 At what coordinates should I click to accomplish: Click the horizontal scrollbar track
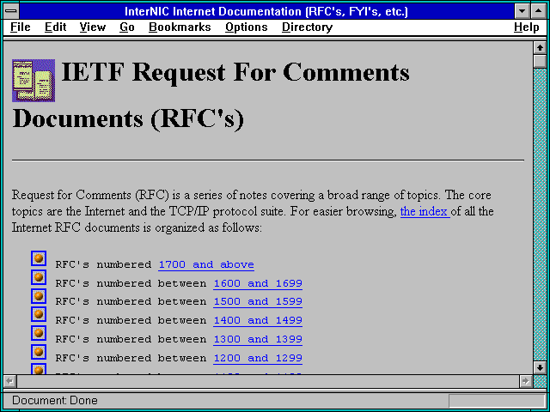[267, 381]
